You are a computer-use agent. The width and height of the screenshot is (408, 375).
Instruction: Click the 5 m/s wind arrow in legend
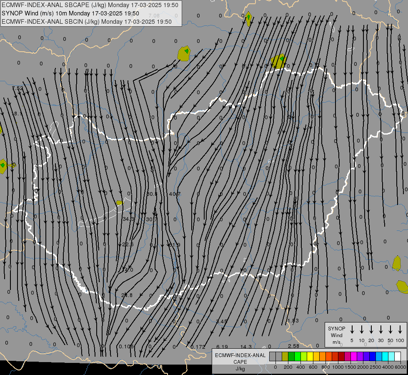[352, 330]
